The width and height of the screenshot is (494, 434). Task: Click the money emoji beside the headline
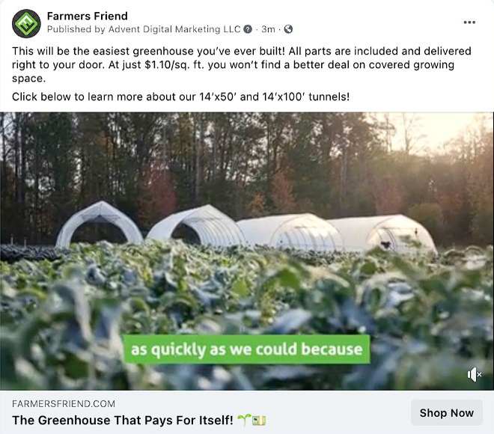point(259,421)
